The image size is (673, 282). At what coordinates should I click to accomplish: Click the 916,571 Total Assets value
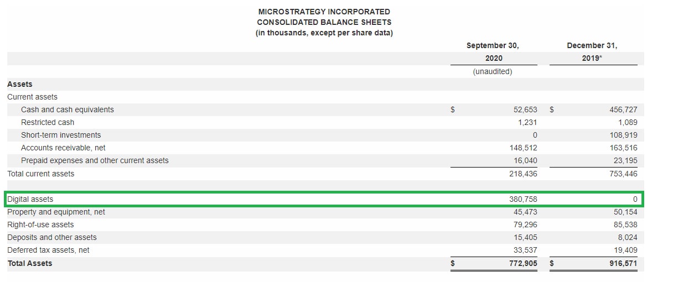pyautogui.click(x=623, y=263)
